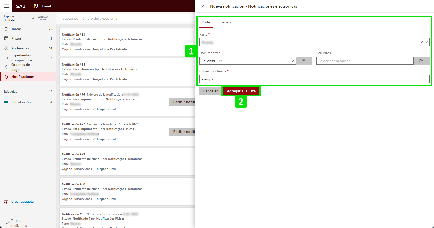Open the hamburger main menu
The image size is (434, 228).
tap(6, 6)
